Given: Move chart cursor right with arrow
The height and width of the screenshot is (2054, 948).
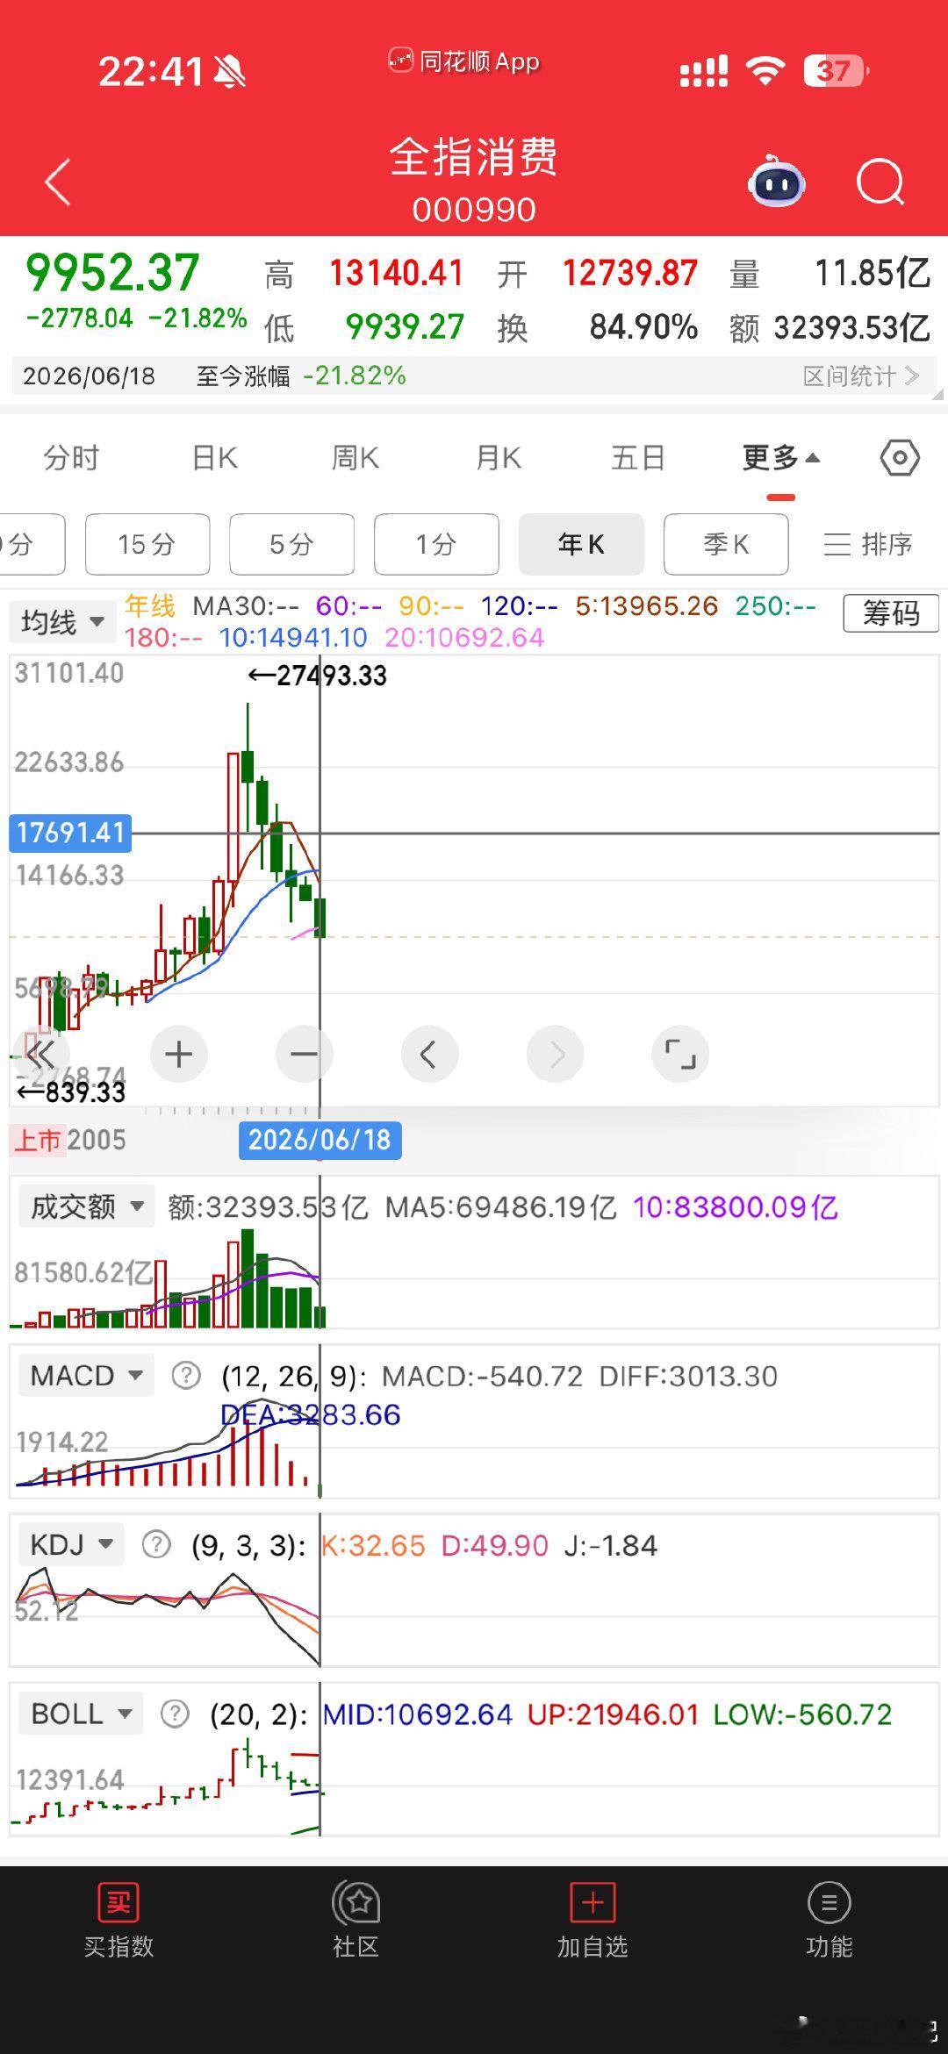Looking at the screenshot, I should (555, 1054).
